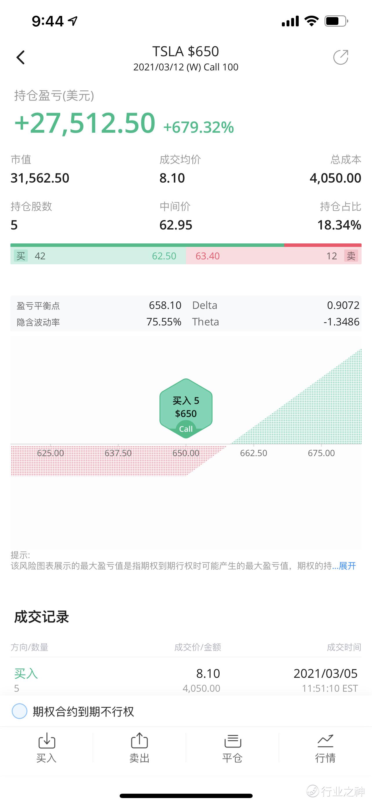Tap the 买入 buy icon in bottom bar
This screenshot has height=805, width=372.
[47, 748]
